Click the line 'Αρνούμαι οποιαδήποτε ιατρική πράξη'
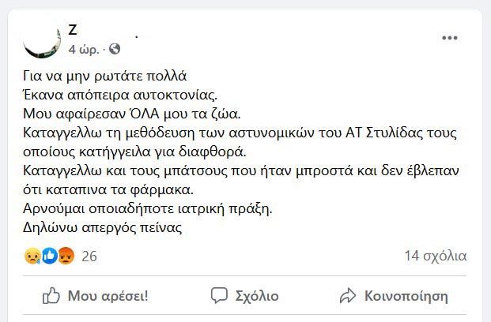The height and width of the screenshot is (322, 491). (x=148, y=208)
